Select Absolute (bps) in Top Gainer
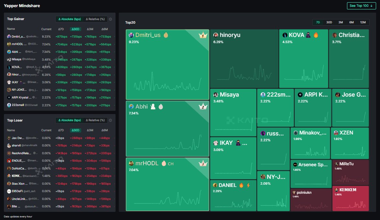Viewport: 380px width, 220px height. (70, 19)
